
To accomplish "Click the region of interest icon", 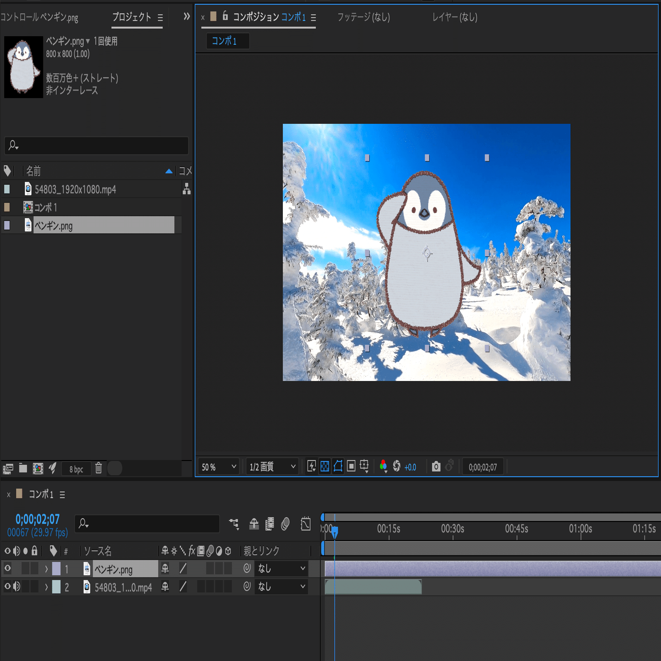I will pyautogui.click(x=351, y=467).
